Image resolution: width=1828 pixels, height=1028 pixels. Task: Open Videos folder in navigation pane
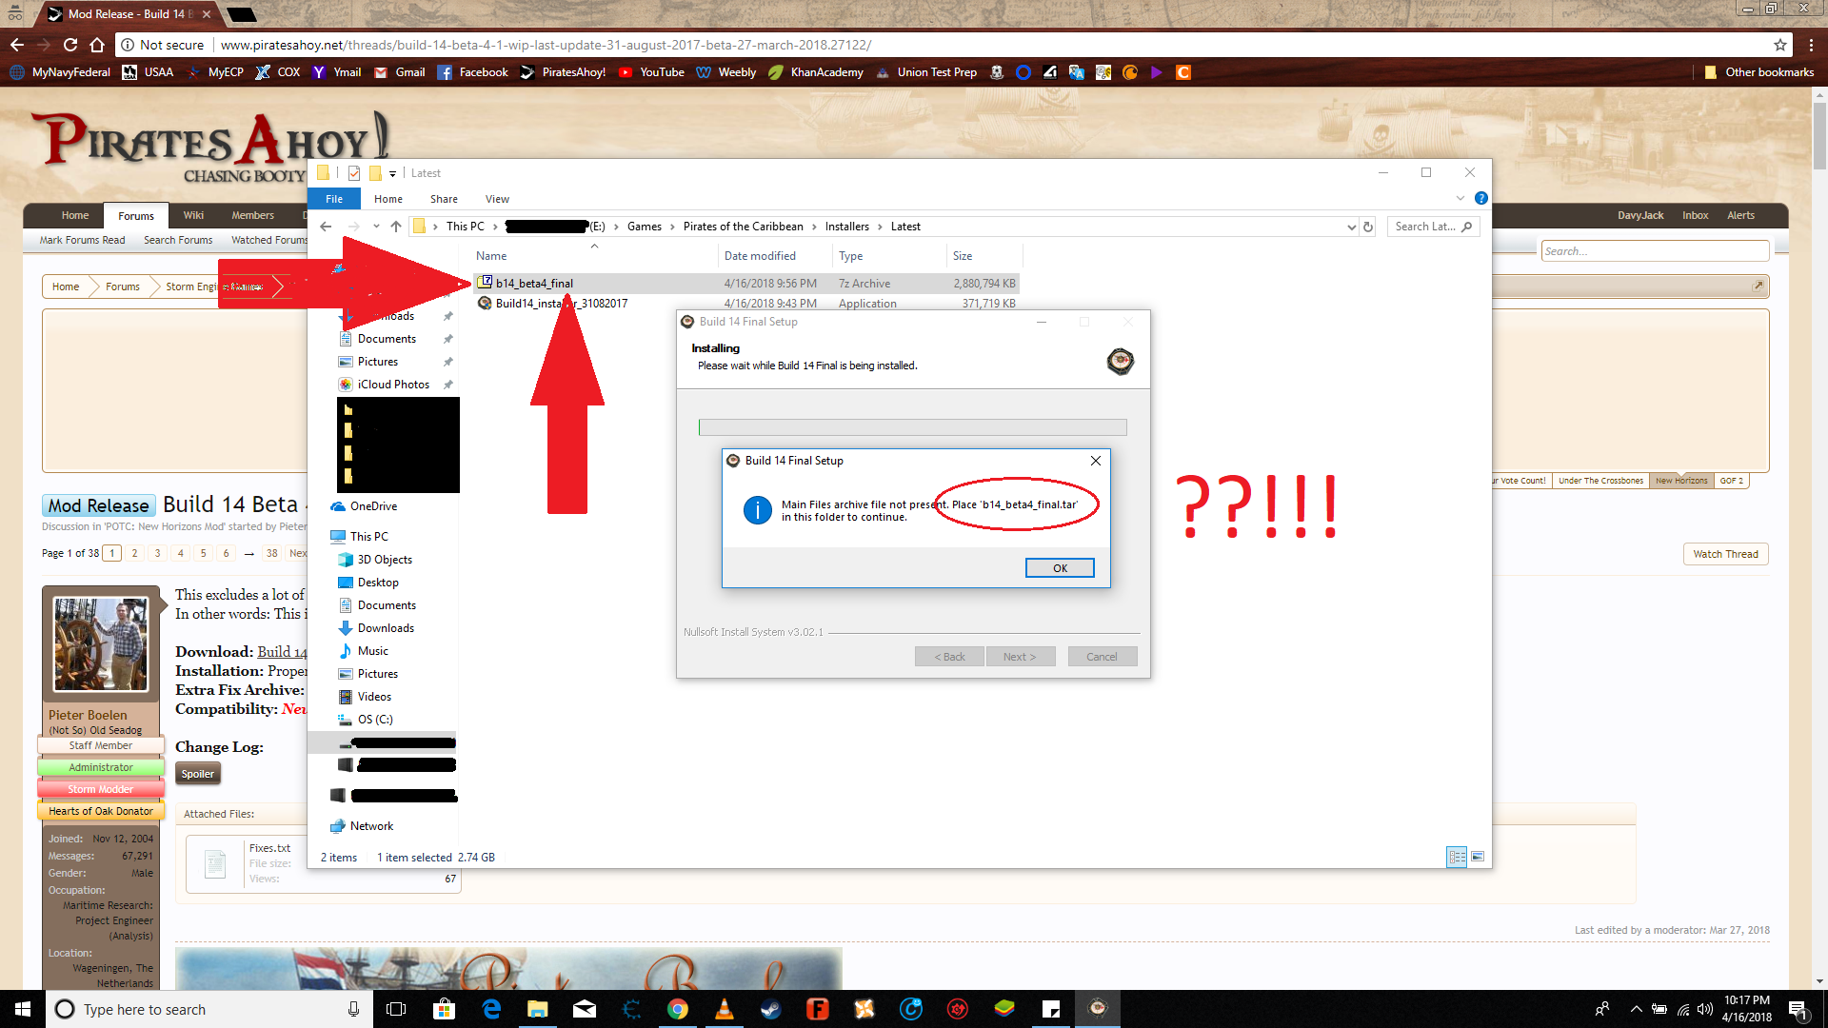click(x=374, y=697)
